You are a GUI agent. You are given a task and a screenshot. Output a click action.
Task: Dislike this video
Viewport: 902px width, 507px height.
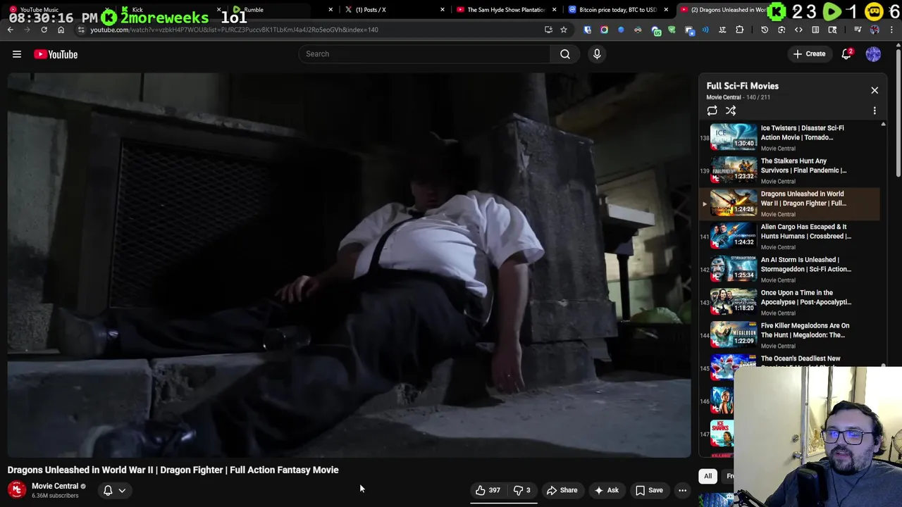[521, 490]
